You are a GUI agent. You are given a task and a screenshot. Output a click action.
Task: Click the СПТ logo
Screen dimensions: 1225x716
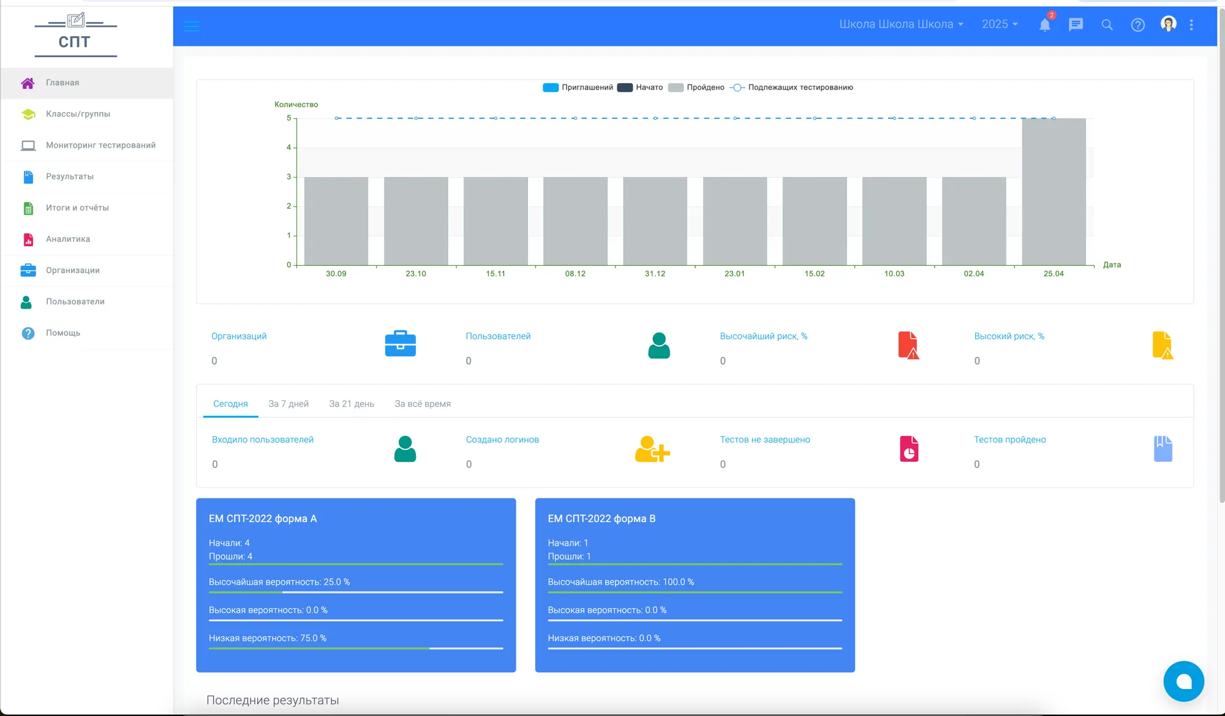coord(75,35)
